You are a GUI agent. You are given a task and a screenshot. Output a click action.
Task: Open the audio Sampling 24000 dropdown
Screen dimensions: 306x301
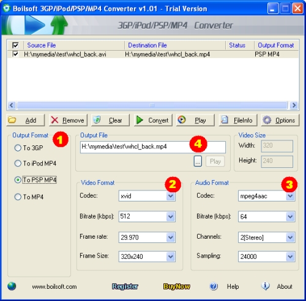tap(290, 256)
